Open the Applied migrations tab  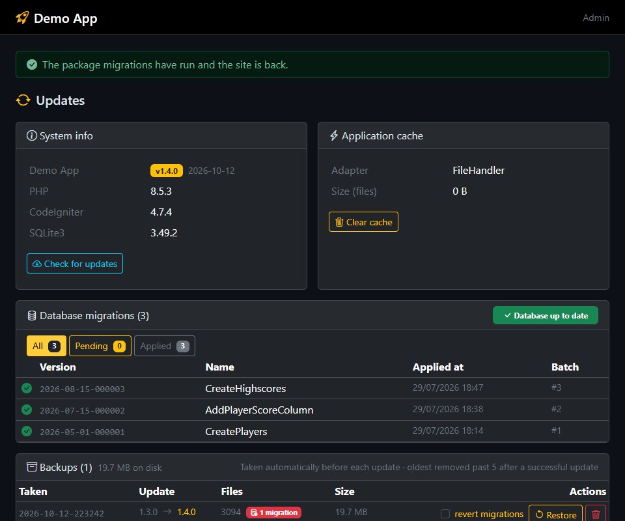(x=165, y=346)
